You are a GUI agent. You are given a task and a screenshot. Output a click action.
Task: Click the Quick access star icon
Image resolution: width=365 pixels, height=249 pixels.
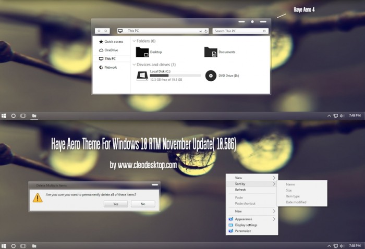click(x=101, y=42)
